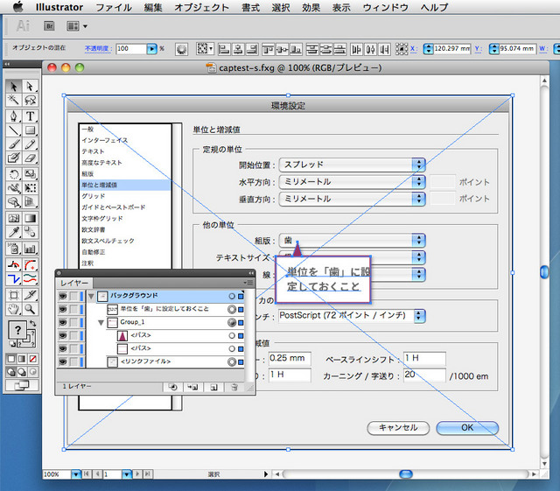Click the Bridge (Br) button
The height and width of the screenshot is (491, 560).
click(49, 26)
